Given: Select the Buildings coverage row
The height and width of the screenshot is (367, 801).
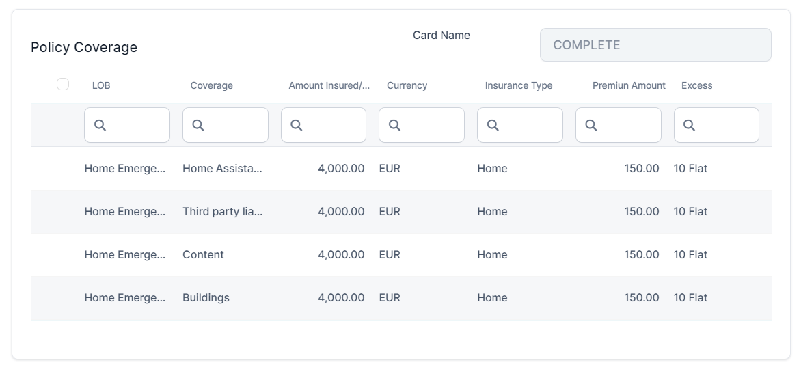Looking at the screenshot, I should [206, 297].
